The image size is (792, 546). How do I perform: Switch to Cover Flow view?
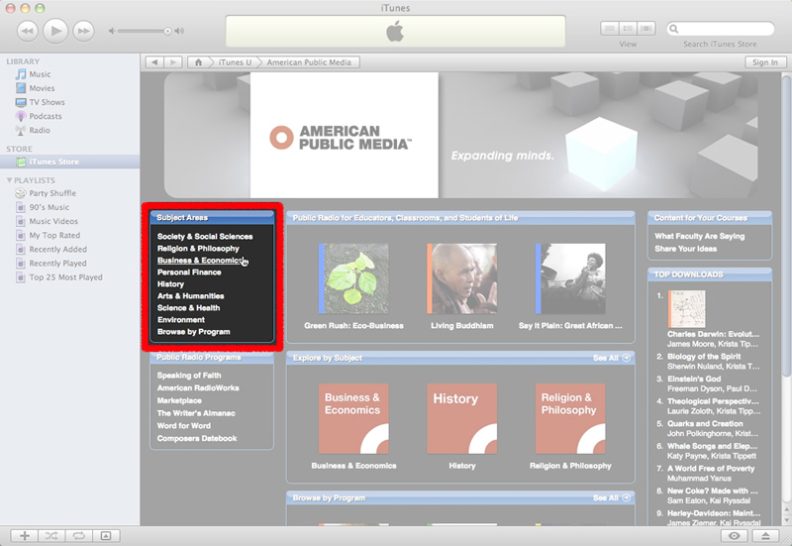(646, 29)
